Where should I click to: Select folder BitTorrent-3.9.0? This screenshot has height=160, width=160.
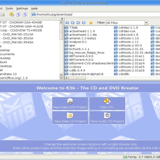coord(81,56)
